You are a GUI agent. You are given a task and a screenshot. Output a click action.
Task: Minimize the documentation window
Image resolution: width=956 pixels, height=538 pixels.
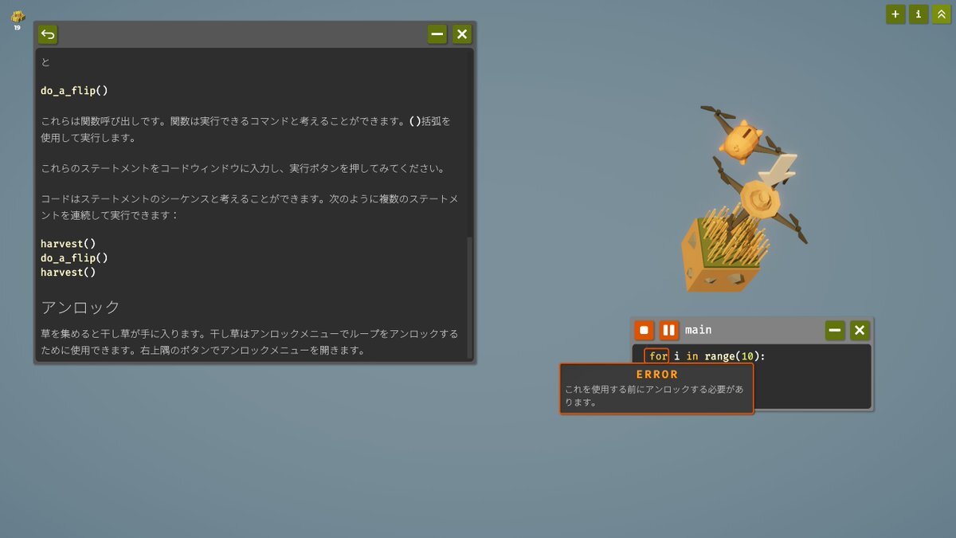pyautogui.click(x=437, y=34)
